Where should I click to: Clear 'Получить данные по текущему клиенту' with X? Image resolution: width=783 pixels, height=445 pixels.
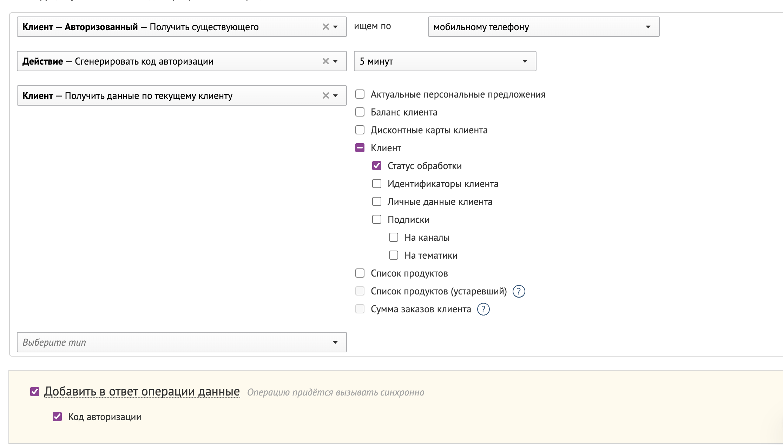pos(325,95)
